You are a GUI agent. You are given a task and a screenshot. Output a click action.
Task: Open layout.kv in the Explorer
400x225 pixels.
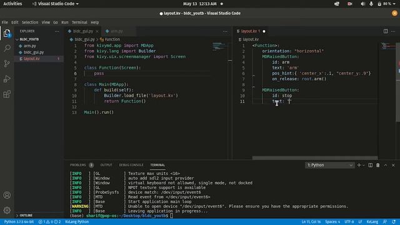32,59
